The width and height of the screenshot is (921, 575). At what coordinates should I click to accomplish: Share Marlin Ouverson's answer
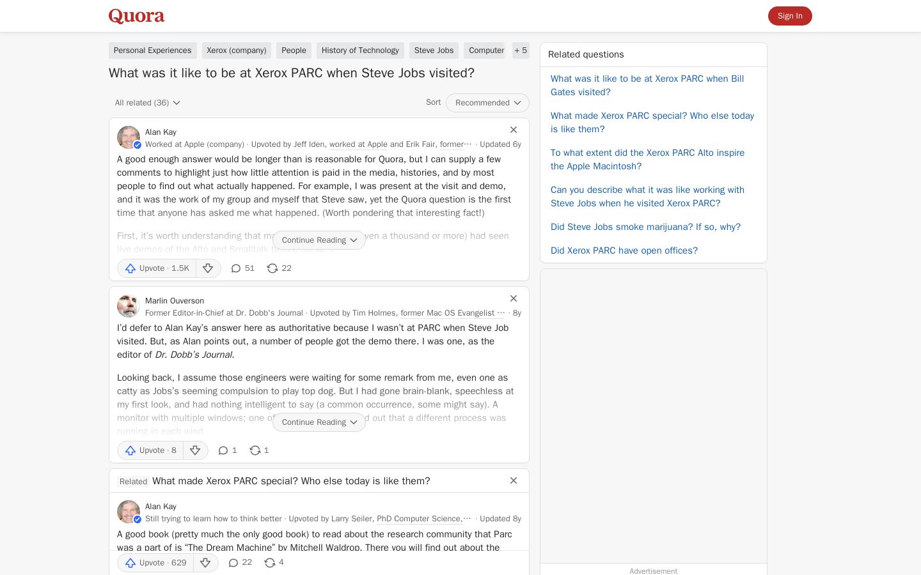(259, 450)
